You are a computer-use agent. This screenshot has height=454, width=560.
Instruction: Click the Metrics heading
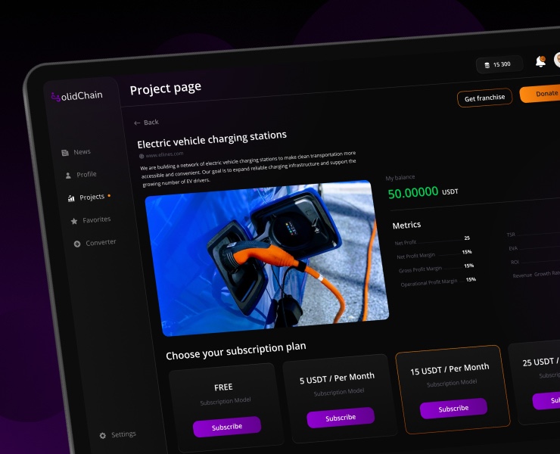(407, 225)
